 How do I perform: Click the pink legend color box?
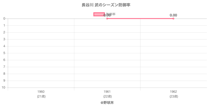(x=99, y=14)
